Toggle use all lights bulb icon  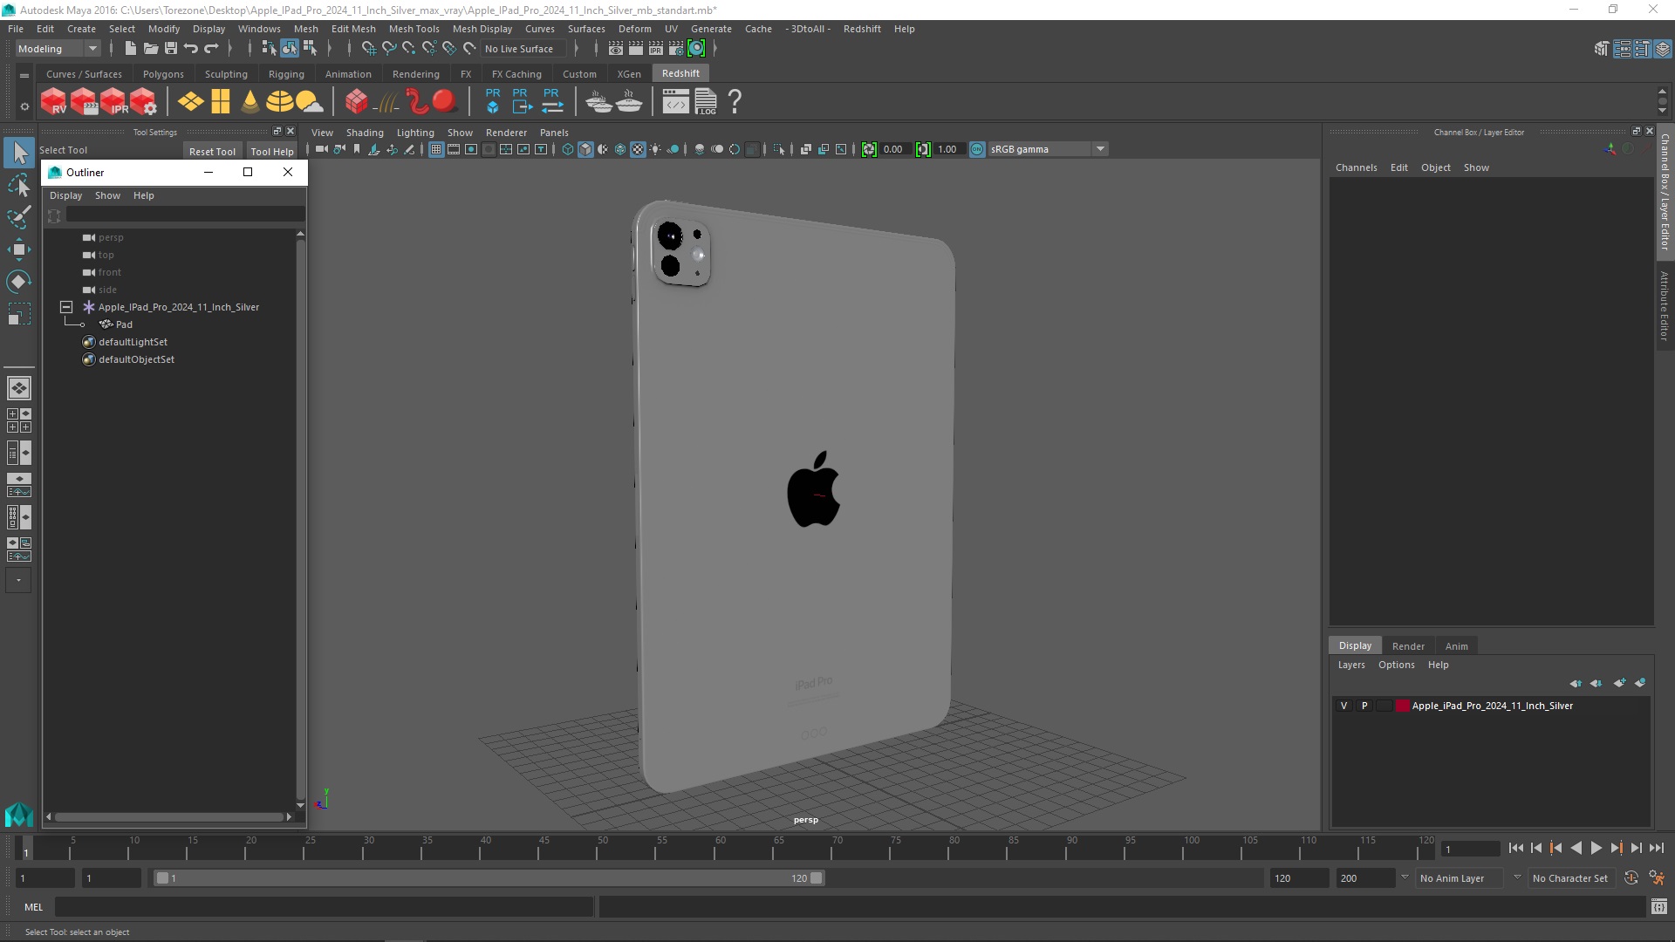[x=655, y=149]
